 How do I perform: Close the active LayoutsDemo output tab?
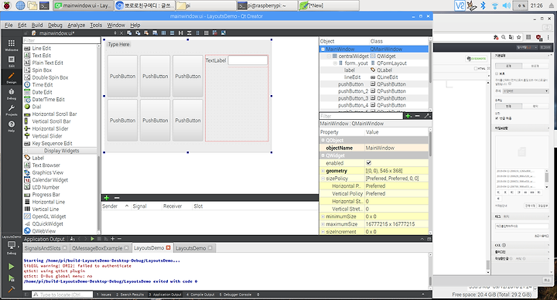[168, 248]
